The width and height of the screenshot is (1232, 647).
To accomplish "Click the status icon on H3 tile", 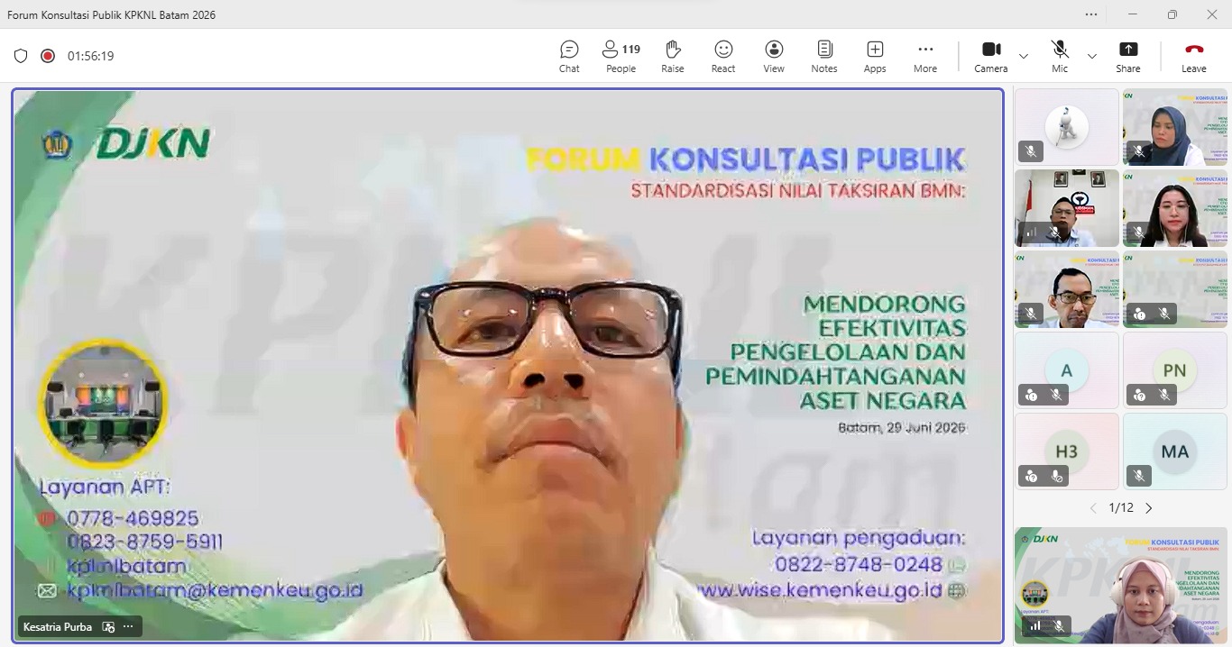I will click(1031, 476).
